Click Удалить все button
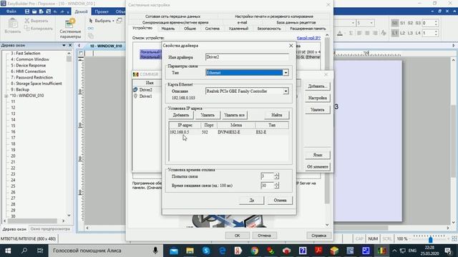458x257 pixels. pyautogui.click(x=234, y=115)
